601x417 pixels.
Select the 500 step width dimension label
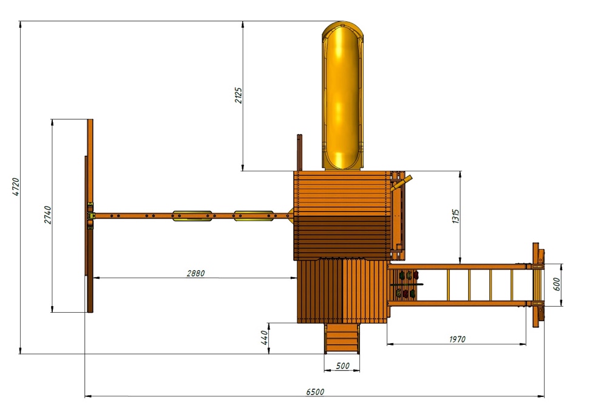pyautogui.click(x=342, y=366)
